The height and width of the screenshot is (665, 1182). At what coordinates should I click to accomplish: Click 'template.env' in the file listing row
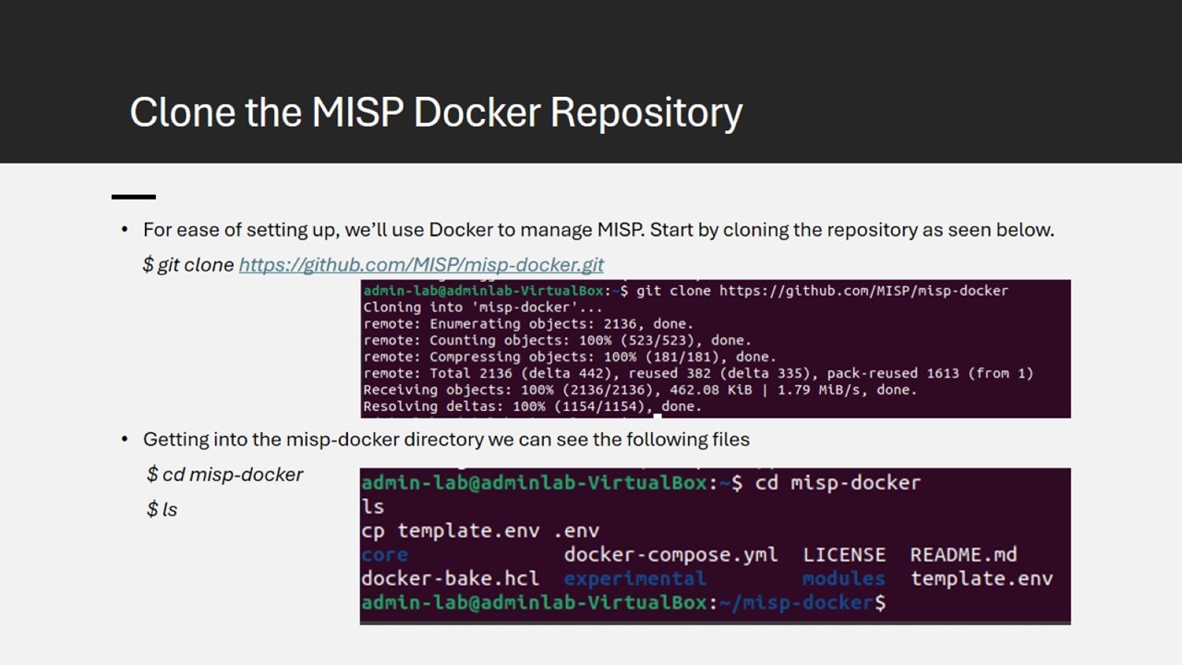click(x=982, y=579)
